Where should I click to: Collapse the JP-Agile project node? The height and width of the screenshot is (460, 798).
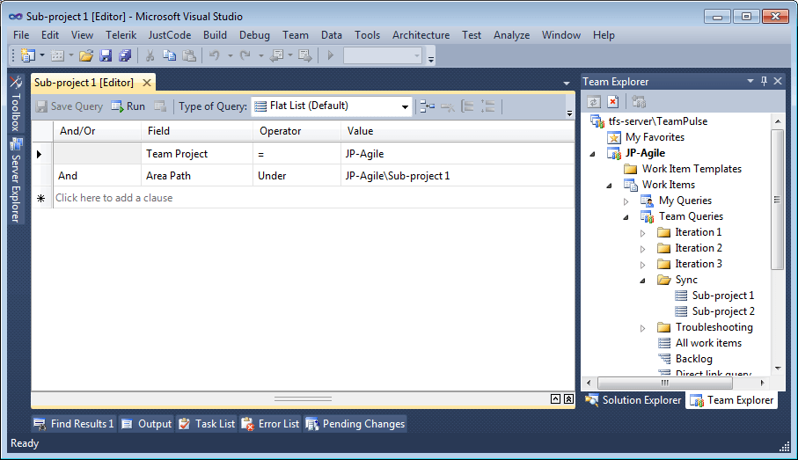tap(592, 154)
